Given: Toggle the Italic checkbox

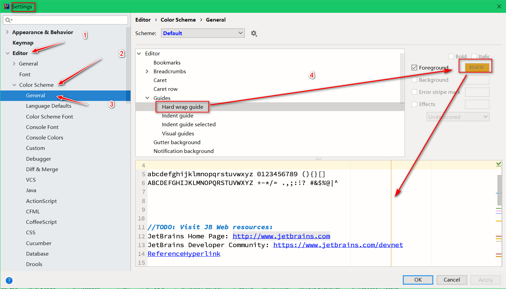Looking at the screenshot, I should 474,56.
